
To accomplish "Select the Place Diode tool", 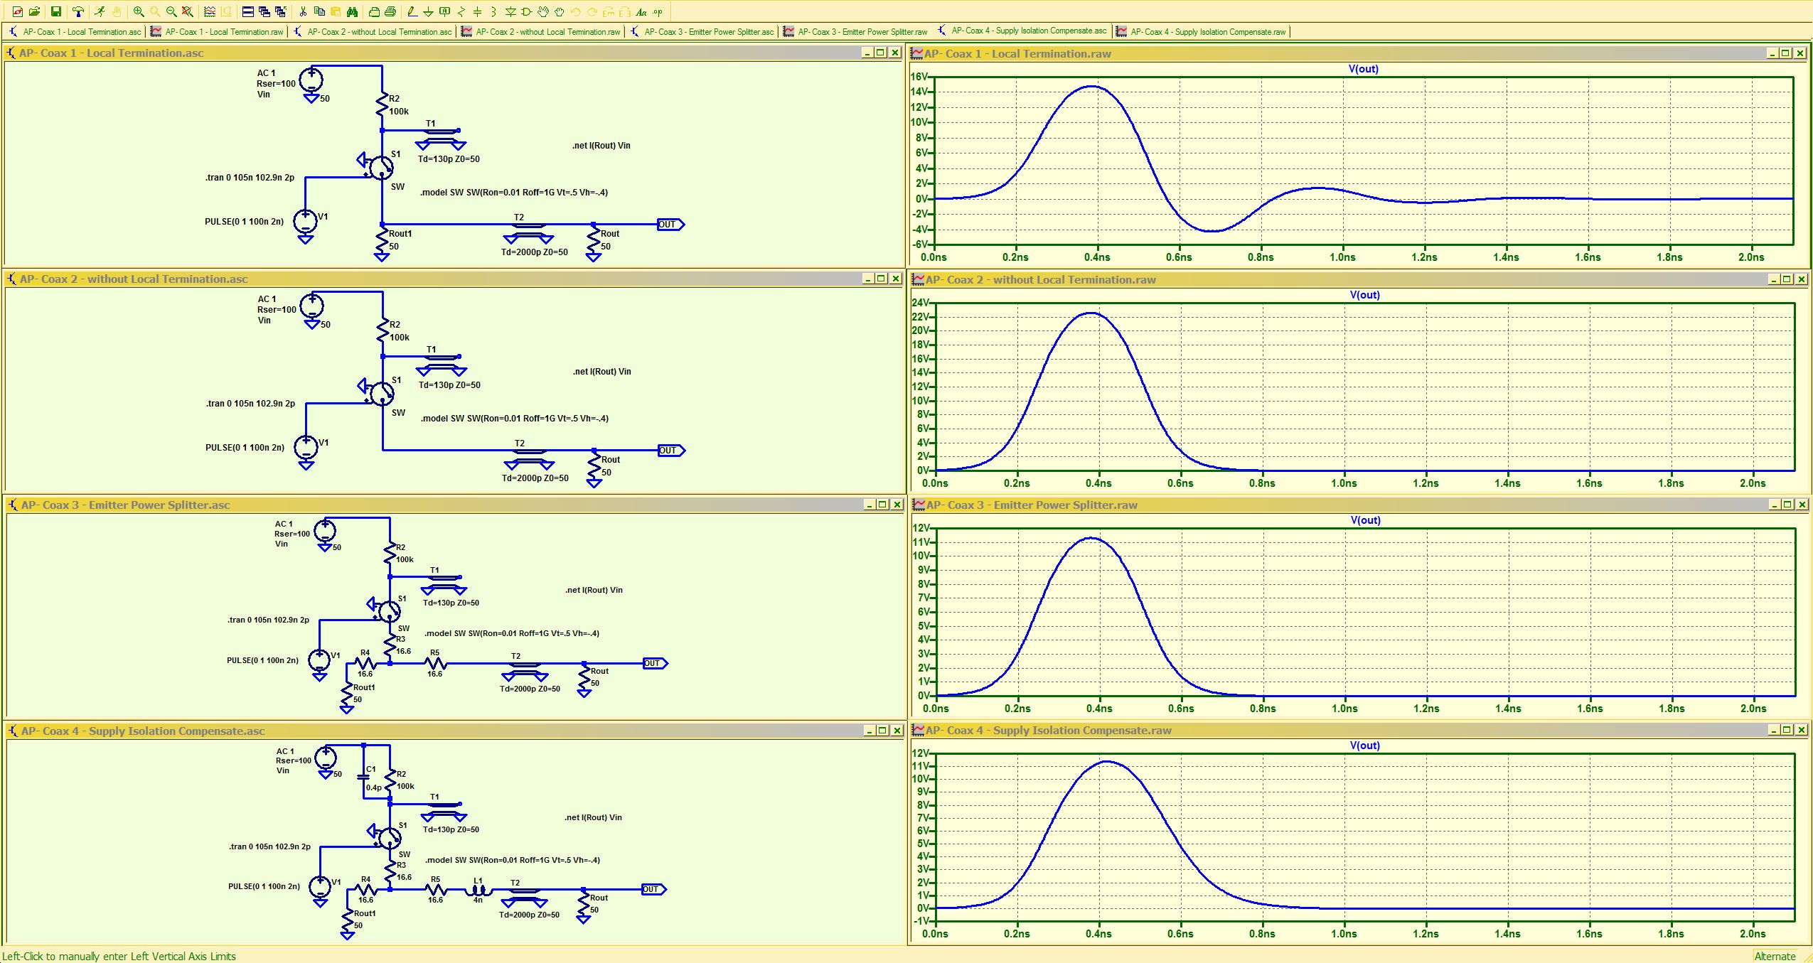I will point(510,11).
